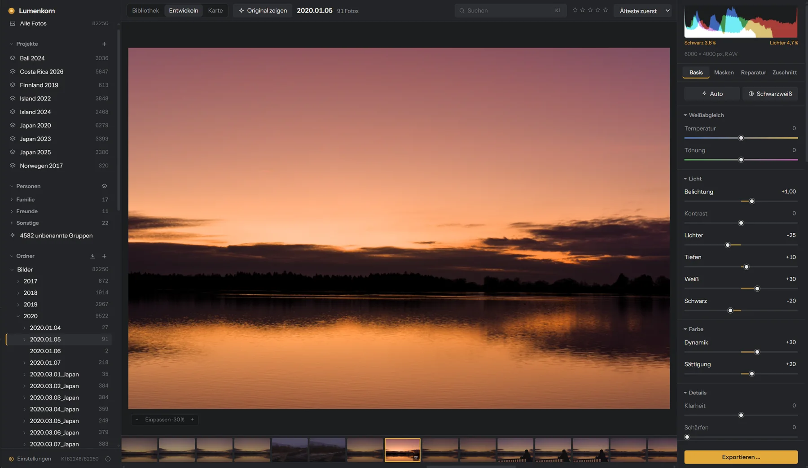
Task: Open the KI index info icon
Action: [x=108, y=459]
